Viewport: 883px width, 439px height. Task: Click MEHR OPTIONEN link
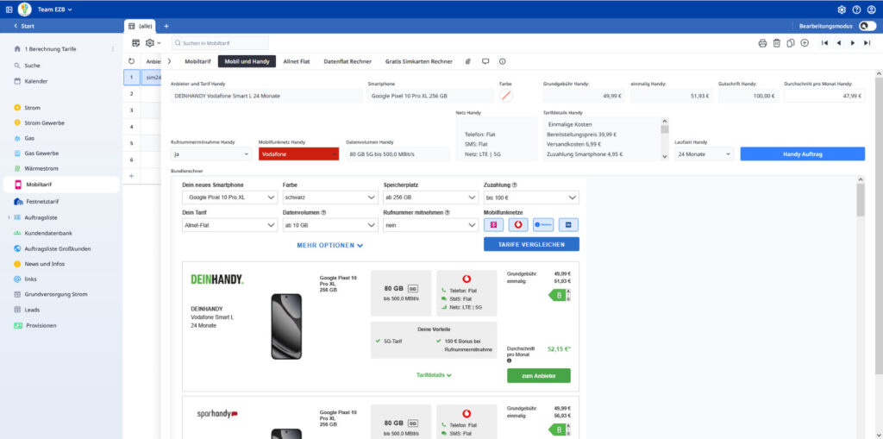pos(330,245)
